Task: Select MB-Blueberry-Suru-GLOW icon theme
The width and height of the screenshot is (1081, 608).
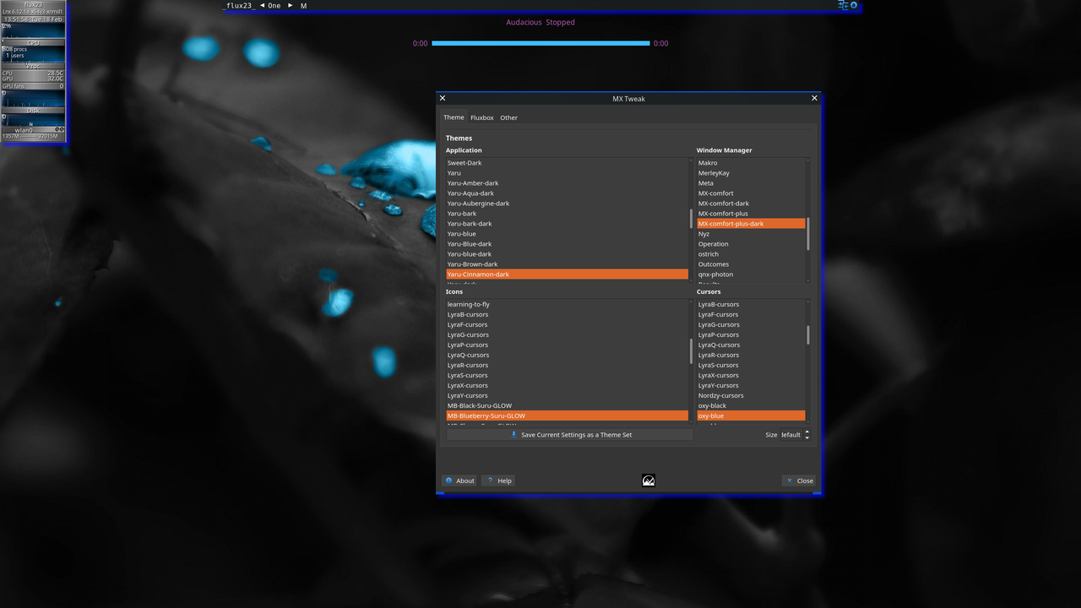Action: point(567,416)
